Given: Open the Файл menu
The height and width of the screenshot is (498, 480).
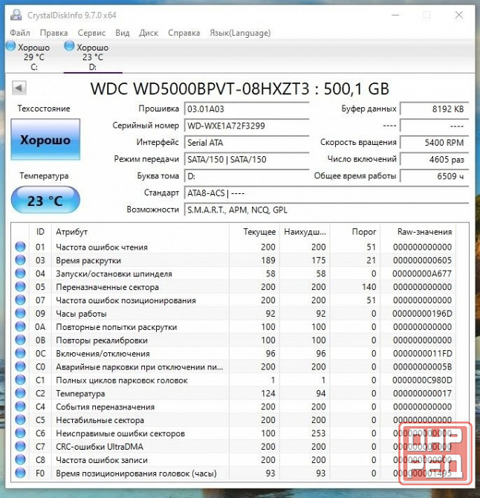Looking at the screenshot, I should pos(19,33).
